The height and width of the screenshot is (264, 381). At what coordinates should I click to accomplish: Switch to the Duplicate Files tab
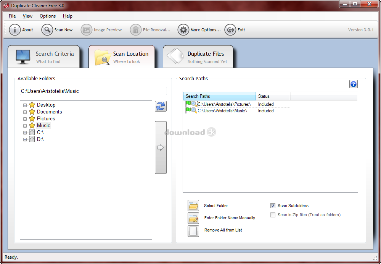[x=198, y=57]
